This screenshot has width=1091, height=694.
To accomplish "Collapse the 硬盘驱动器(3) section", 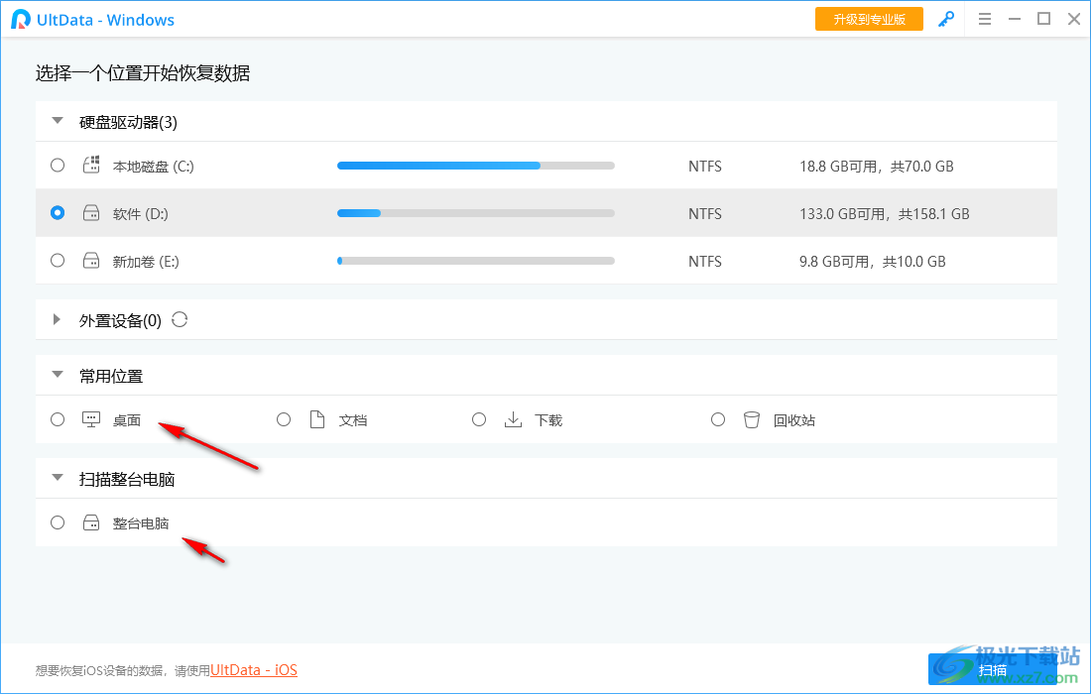I will point(57,120).
